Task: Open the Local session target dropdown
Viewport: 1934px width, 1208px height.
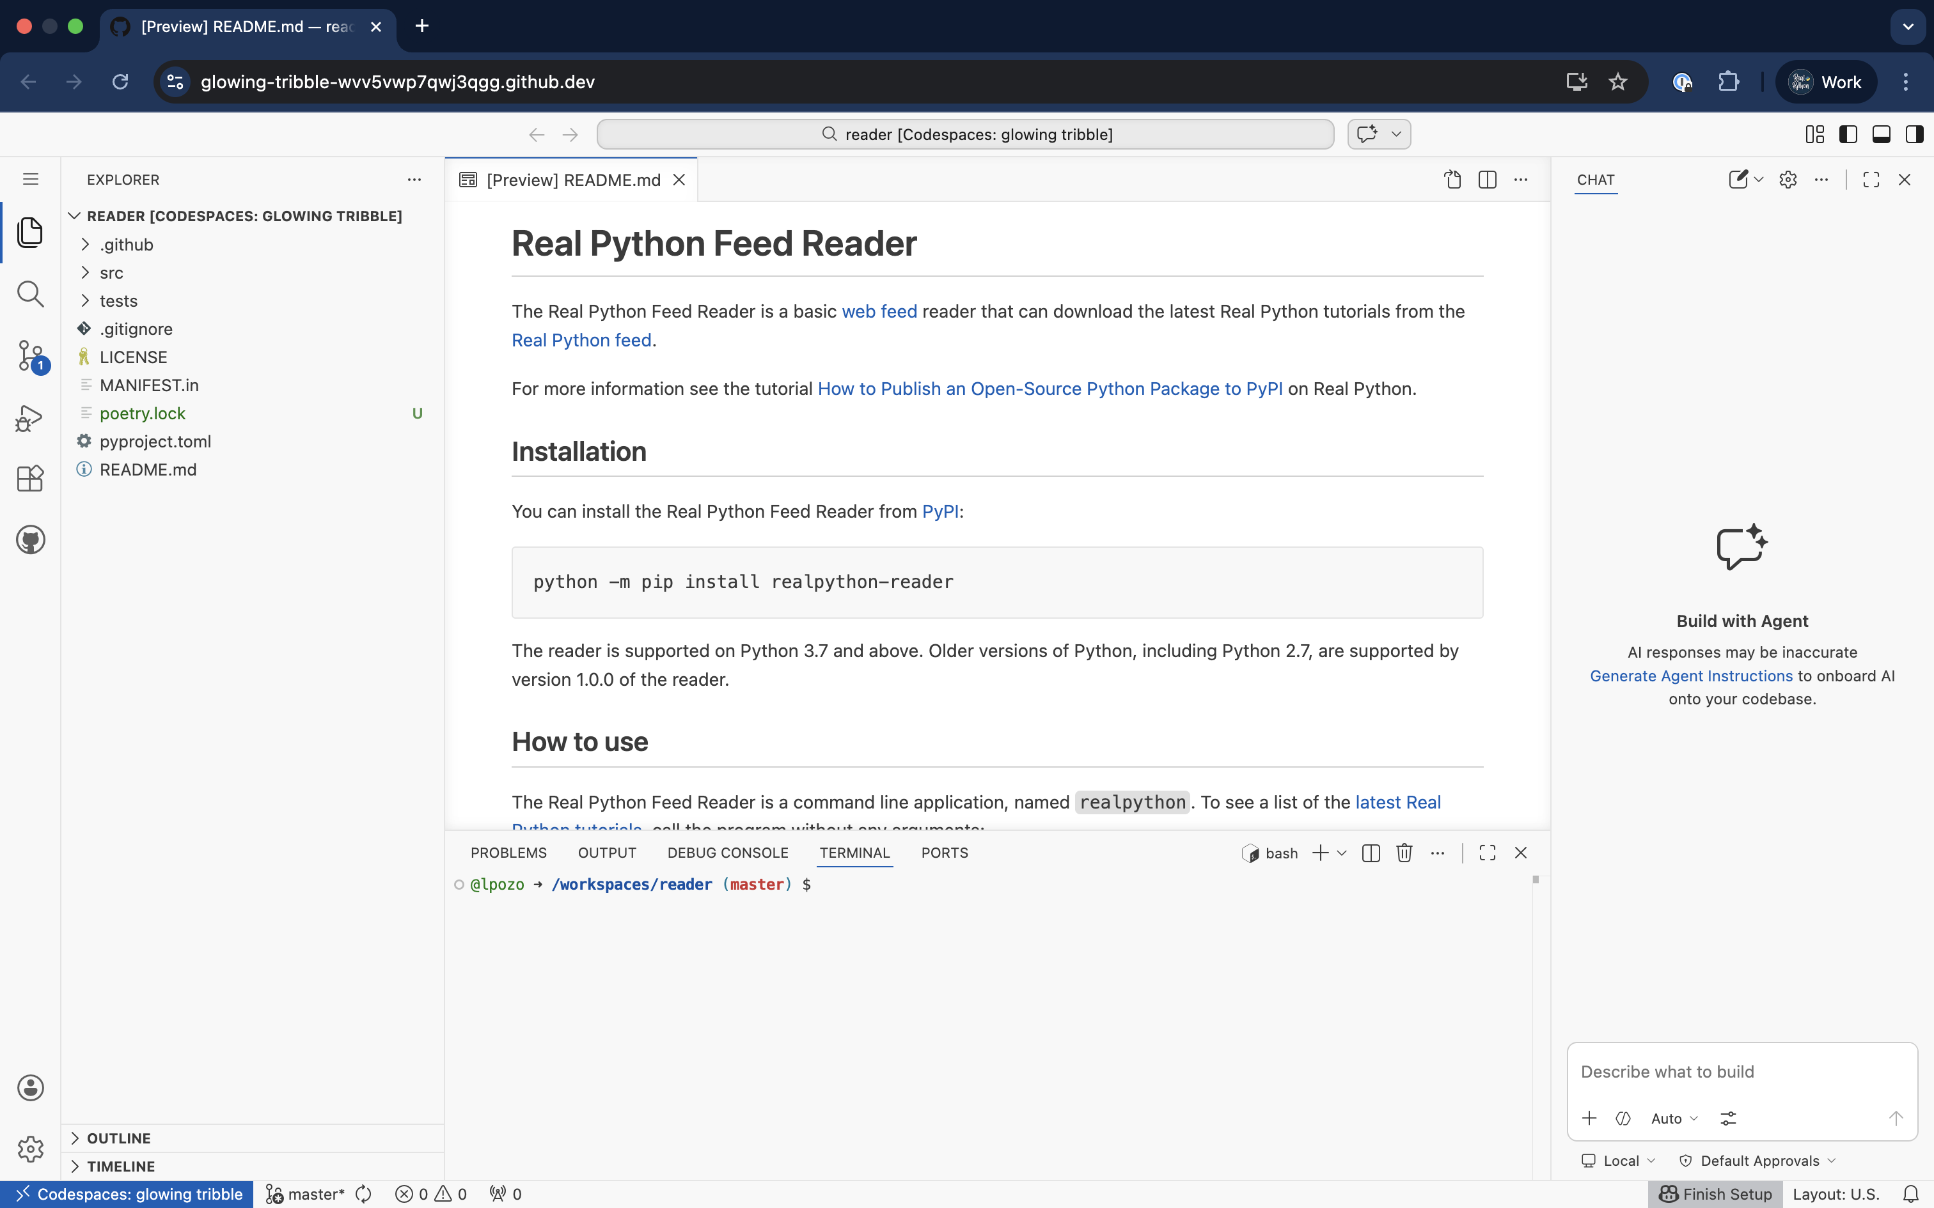Action: tap(1618, 1160)
